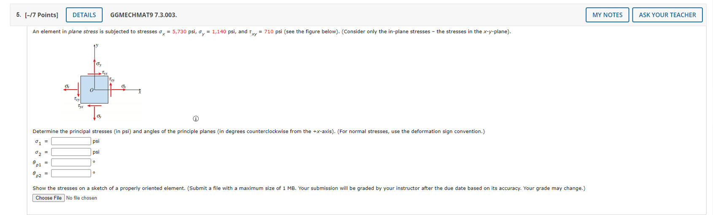Click the GGMECHMAT9 7.3.003 question code
The image size is (713, 215).
click(x=143, y=15)
